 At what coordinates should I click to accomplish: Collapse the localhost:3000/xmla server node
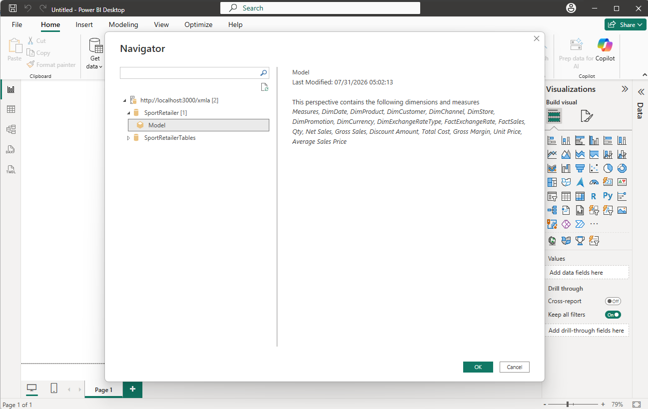(124, 100)
